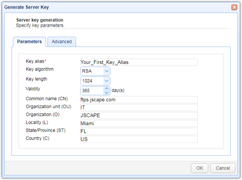Expand the Key length dropdown arrow
Screen dimensions: 242x180
click(107, 81)
